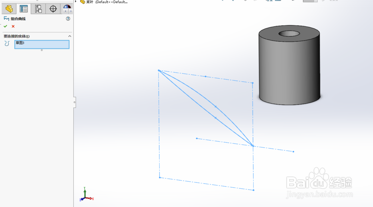Click the hole on cylinder top face
This screenshot has width=373, height=207.
click(289, 34)
